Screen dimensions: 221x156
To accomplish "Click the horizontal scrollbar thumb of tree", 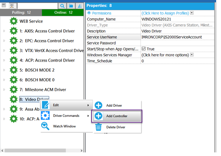I will 35,150.
